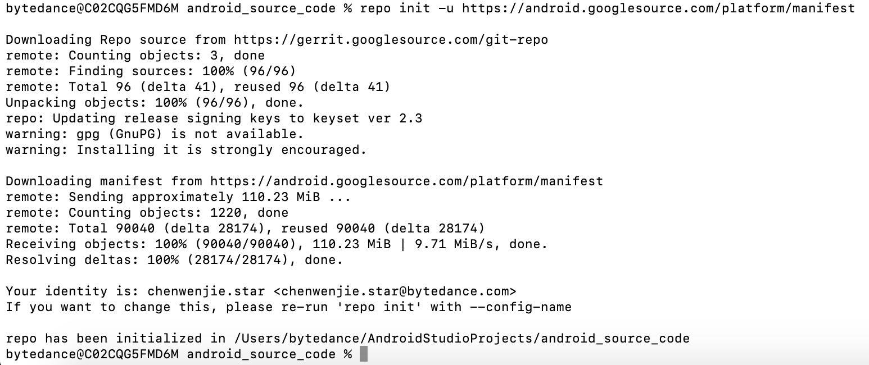Viewport: 869px width, 365px height.
Task: Click the 'Resolving deltas: 100%' line
Action: tap(174, 260)
